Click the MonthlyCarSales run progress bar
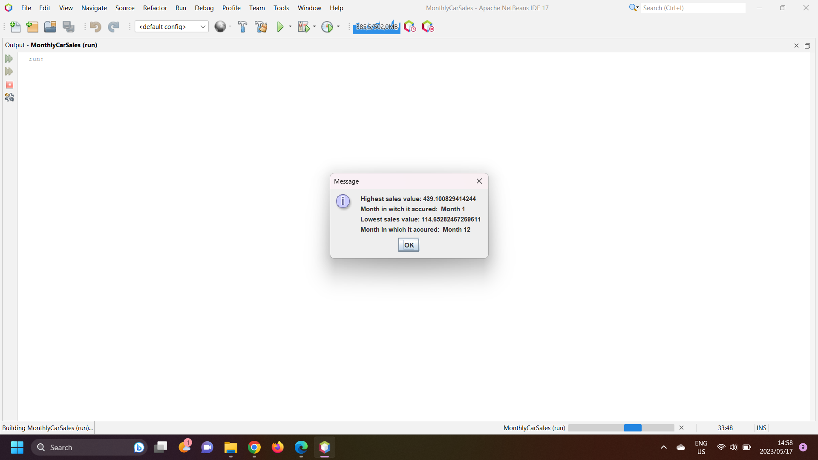Viewport: 818px width, 460px height. click(x=621, y=428)
